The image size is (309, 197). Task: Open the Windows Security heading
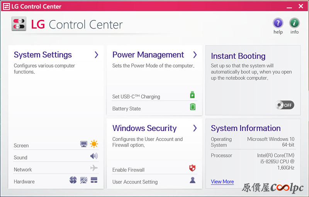pyautogui.click(x=144, y=128)
